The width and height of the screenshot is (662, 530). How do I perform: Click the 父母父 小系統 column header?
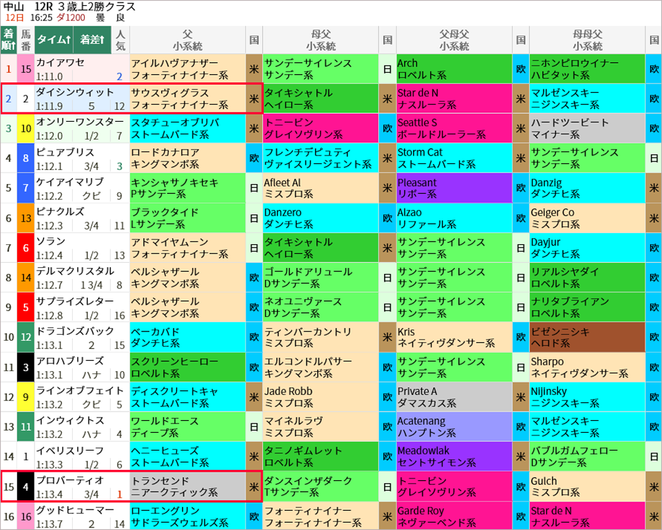[454, 40]
